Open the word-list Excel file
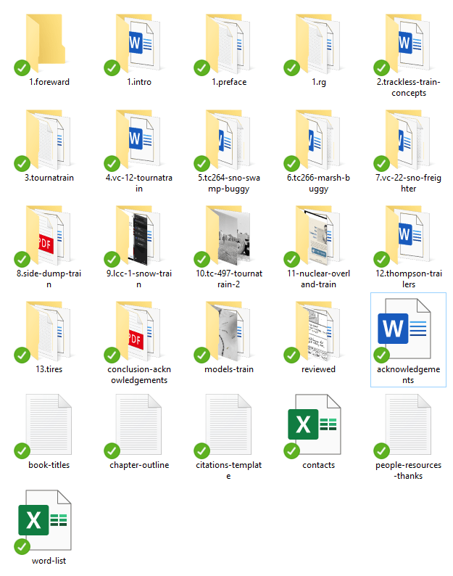This screenshot has width=453, height=576. pyautogui.click(x=49, y=524)
